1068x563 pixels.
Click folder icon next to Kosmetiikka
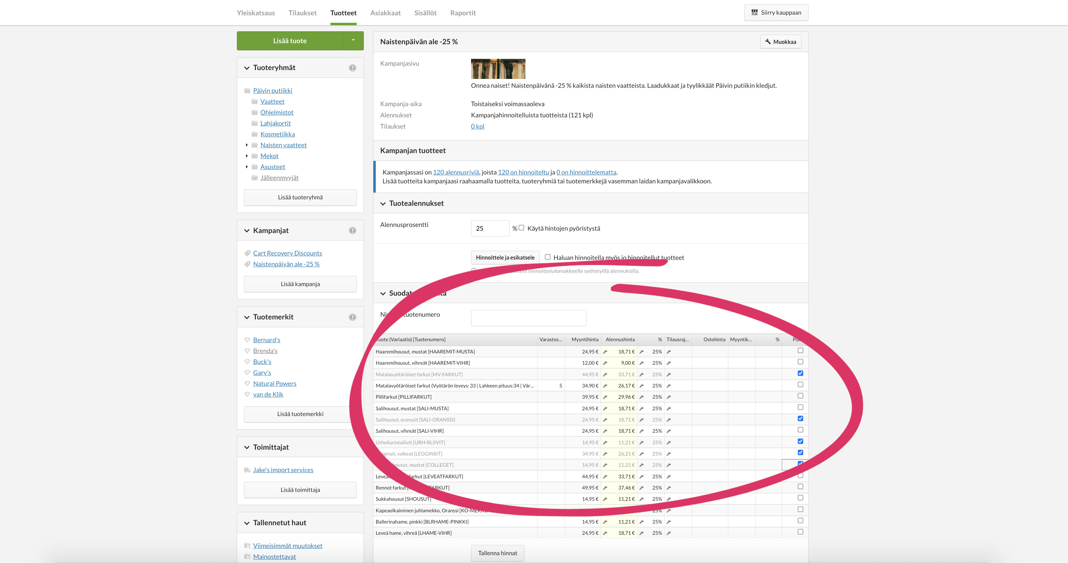click(255, 134)
